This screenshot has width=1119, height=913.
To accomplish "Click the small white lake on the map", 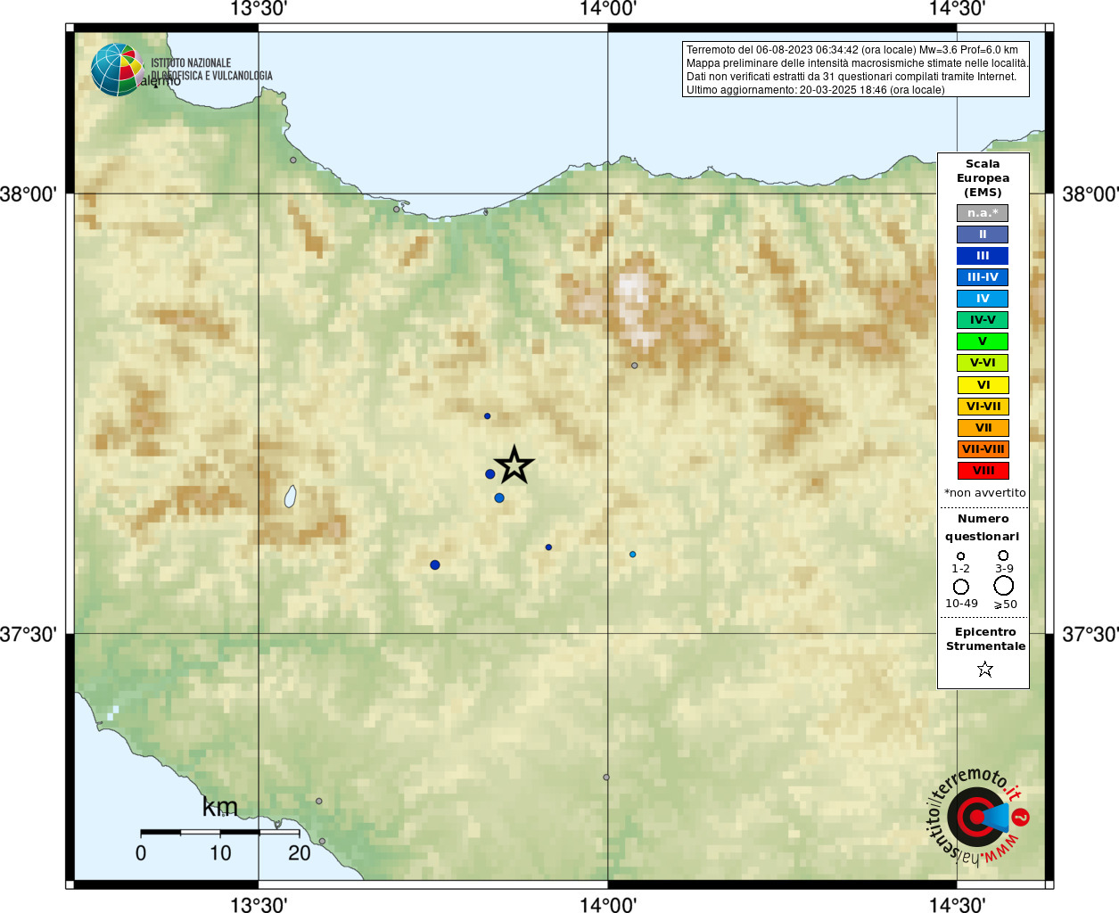I will coord(291,497).
